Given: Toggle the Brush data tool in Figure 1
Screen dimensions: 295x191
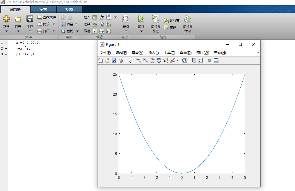Looking at the screenshot, I should [x=173, y=60].
